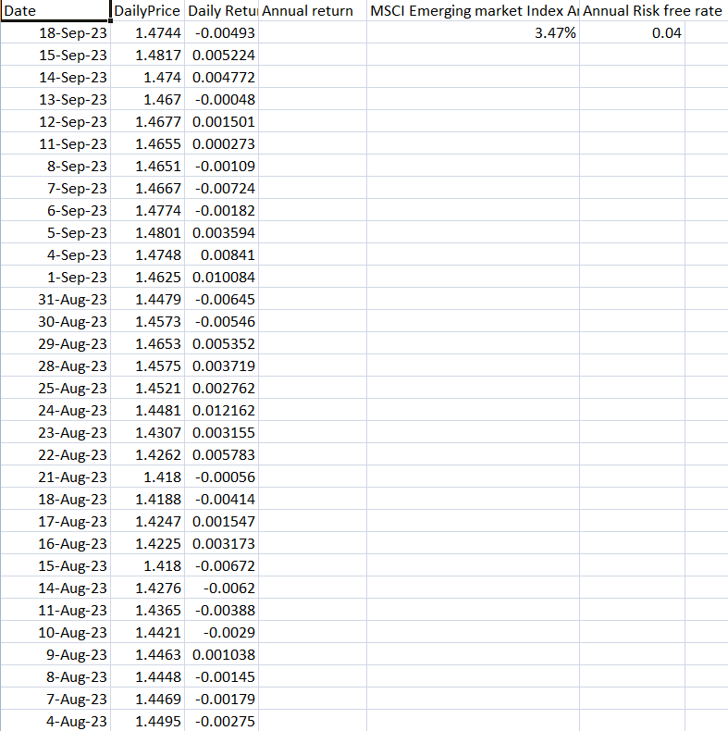The image size is (728, 731).
Task: Select the return cell -0.0062
Action: point(221,588)
